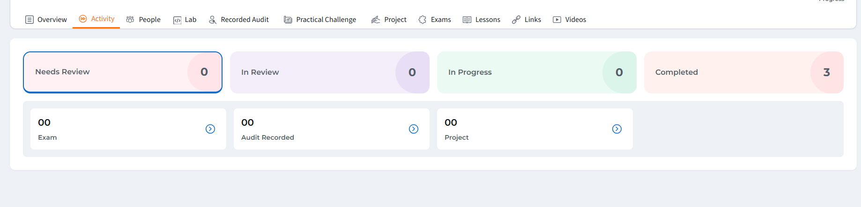
Task: Show the In Progress activities
Action: coord(537,72)
